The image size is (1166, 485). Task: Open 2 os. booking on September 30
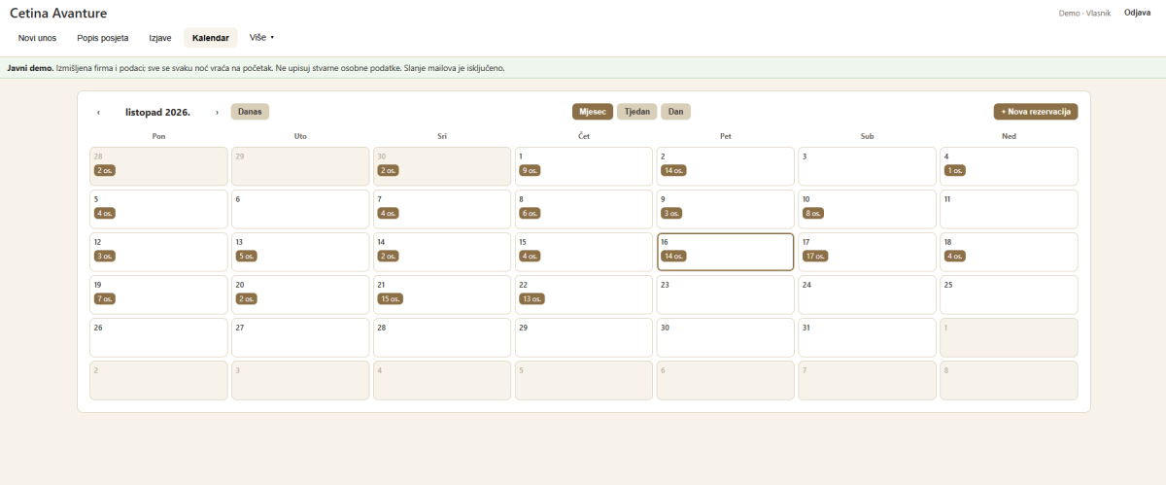389,170
